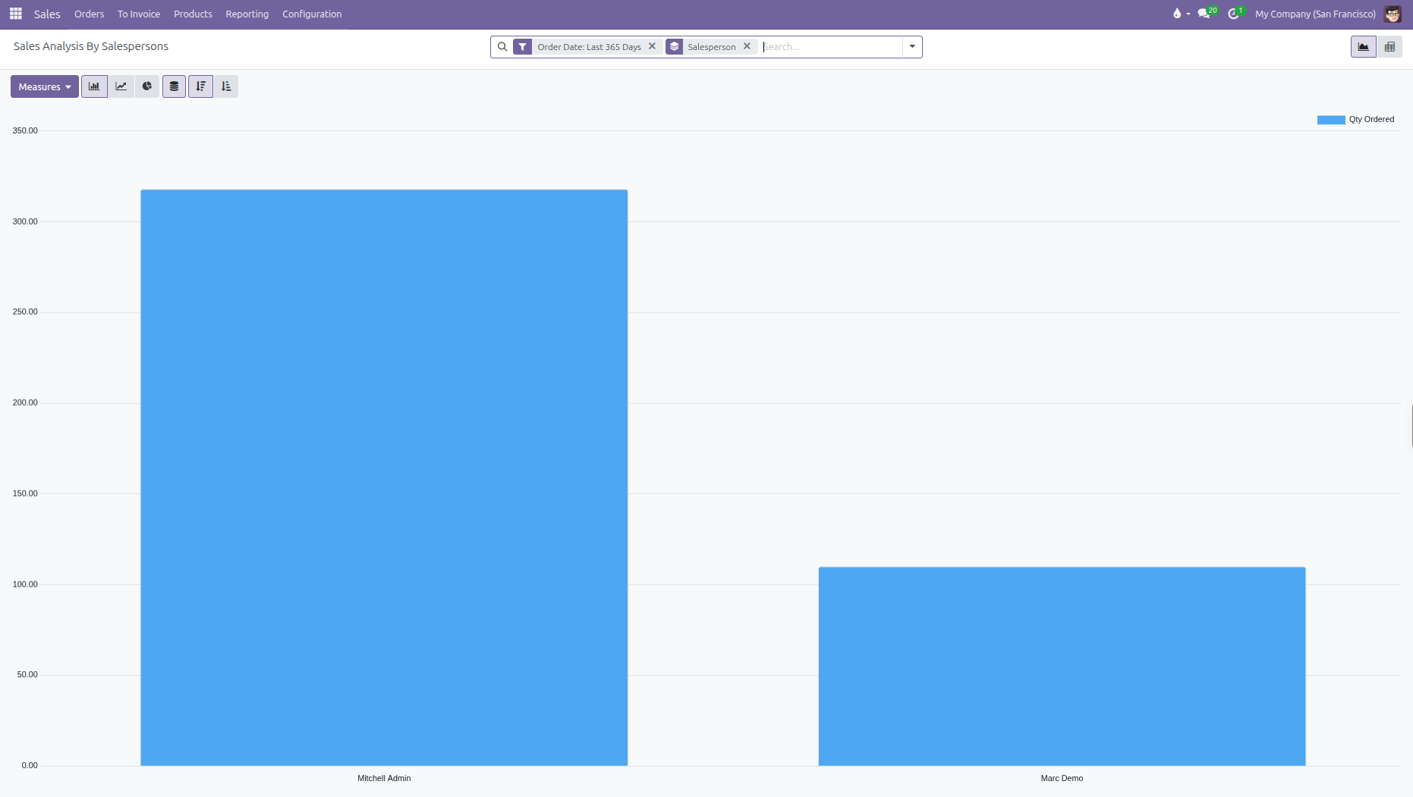Open the apps grid menu
Image resolution: width=1413 pixels, height=797 pixels.
click(15, 14)
